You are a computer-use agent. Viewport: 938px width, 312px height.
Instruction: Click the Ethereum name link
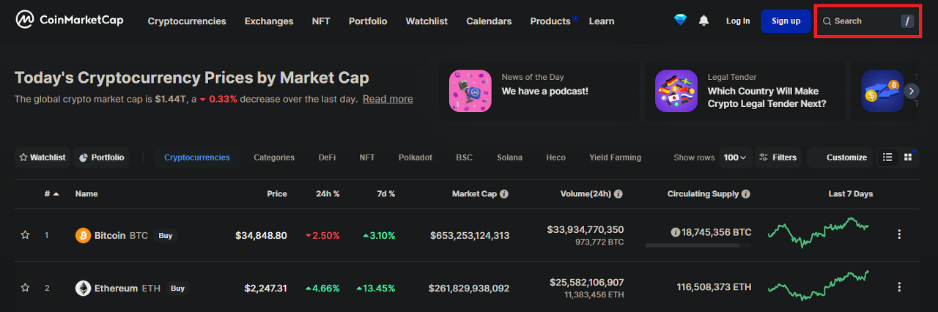pyautogui.click(x=116, y=288)
